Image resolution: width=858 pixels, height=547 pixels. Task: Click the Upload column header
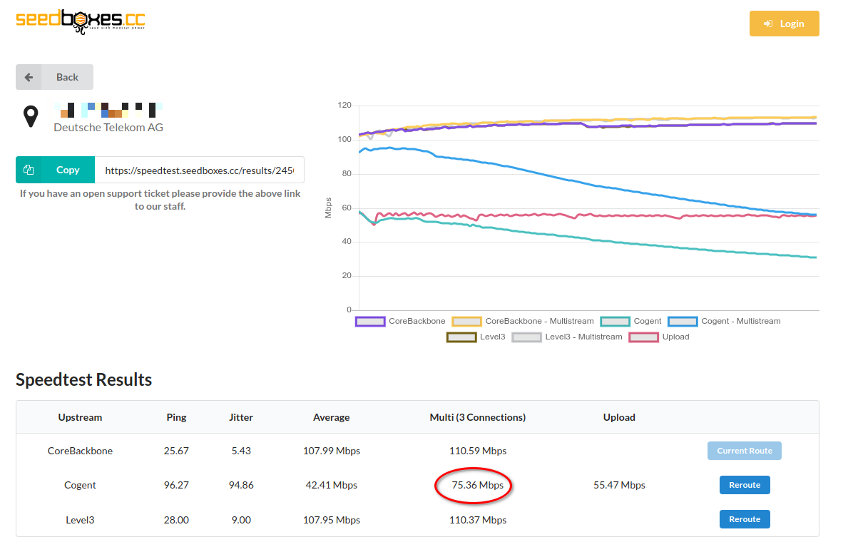tap(619, 417)
